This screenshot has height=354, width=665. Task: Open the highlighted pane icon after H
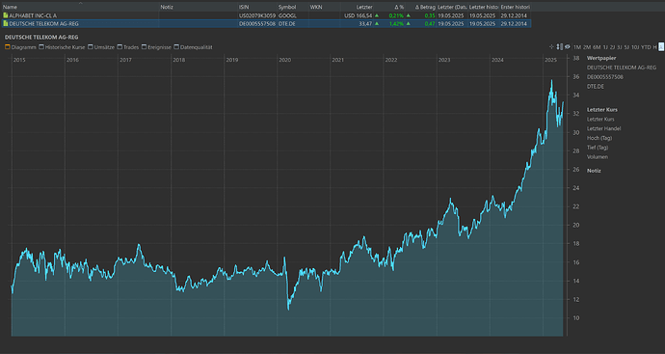[x=661, y=47]
